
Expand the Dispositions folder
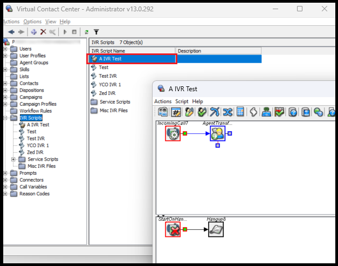coord(5,91)
